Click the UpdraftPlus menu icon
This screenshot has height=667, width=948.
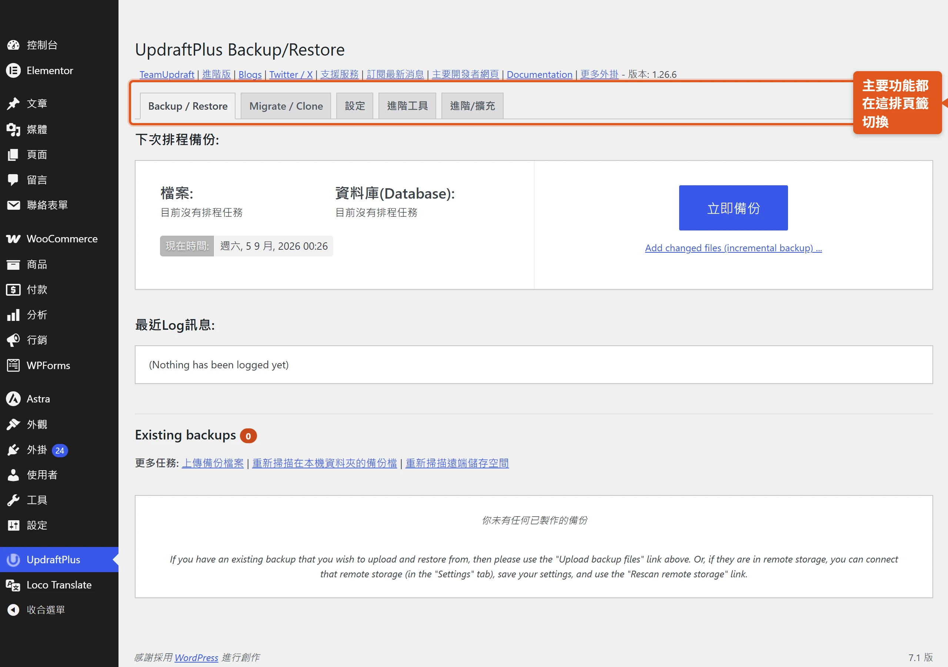point(13,560)
